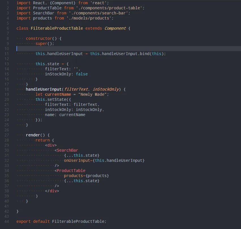The width and height of the screenshot is (241, 229).
Task: Click the opening <div> tag
Action: click(x=51, y=145)
